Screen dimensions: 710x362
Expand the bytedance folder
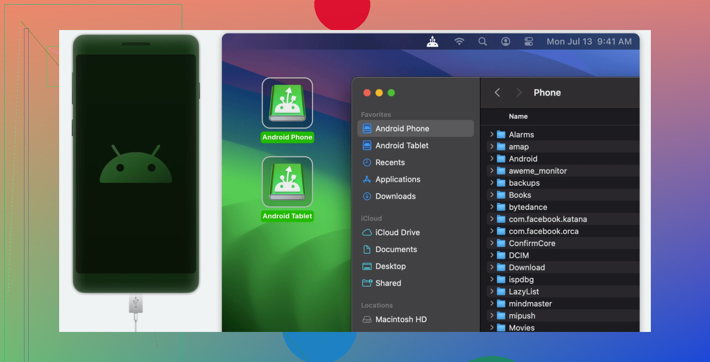click(x=492, y=207)
